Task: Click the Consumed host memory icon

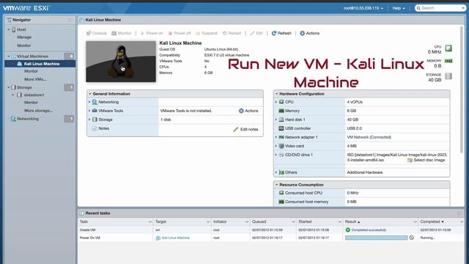Action: coord(281,202)
